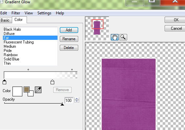Increase Opacity with the up arrow
The image size is (185, 130).
[x=77, y=99]
